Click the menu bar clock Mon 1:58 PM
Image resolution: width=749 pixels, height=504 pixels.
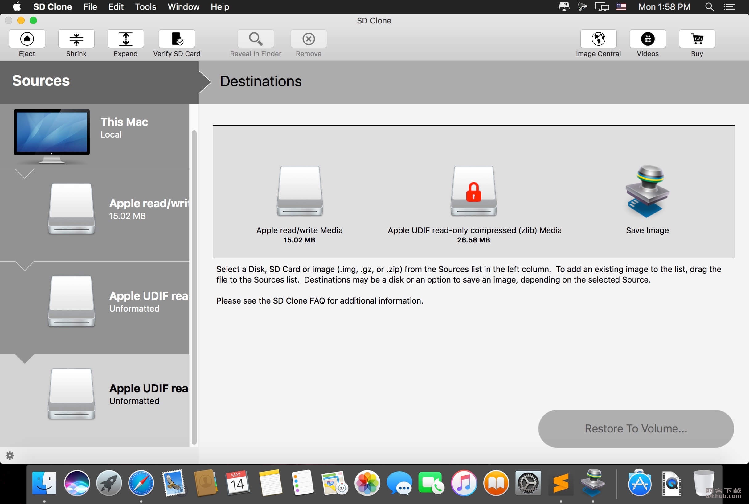pyautogui.click(x=664, y=7)
